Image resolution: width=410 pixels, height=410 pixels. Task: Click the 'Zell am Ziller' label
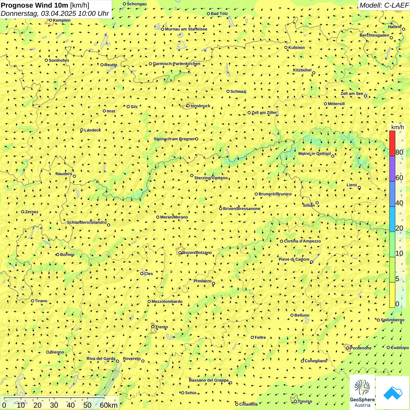pos(264,112)
